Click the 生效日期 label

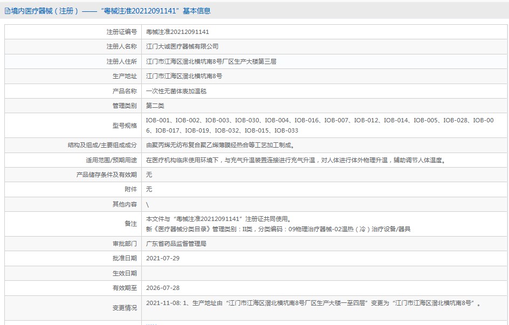[x=125, y=273]
